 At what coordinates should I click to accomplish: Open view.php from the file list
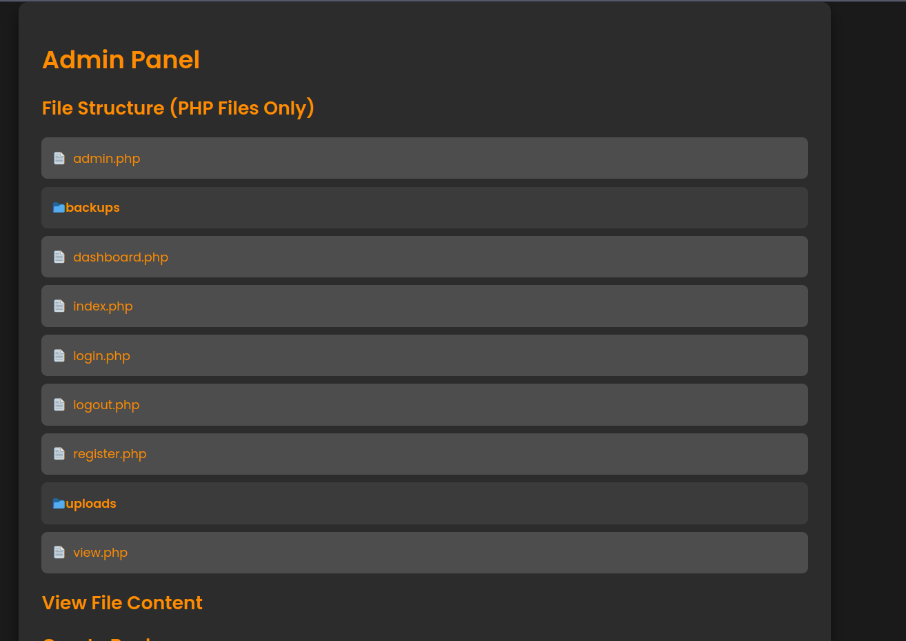coord(100,553)
